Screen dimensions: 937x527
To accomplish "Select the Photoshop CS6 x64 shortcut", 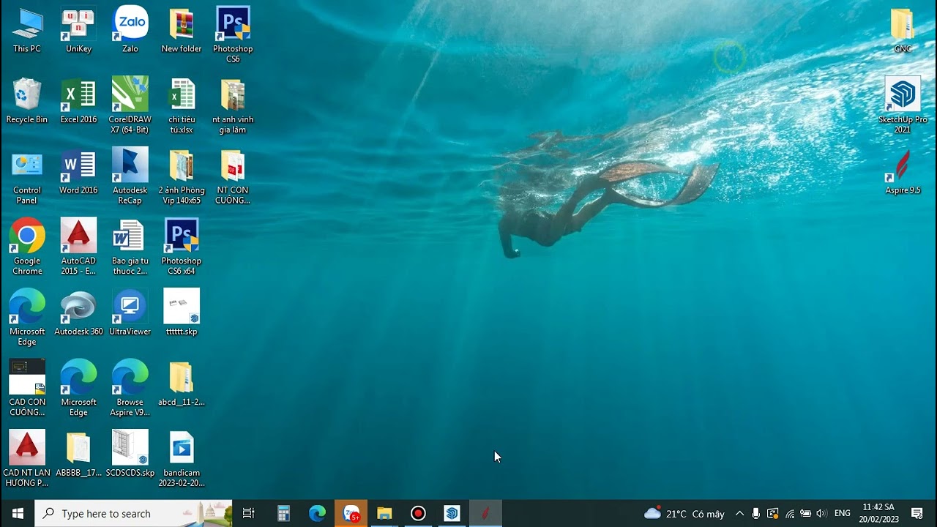I will pyautogui.click(x=181, y=247).
